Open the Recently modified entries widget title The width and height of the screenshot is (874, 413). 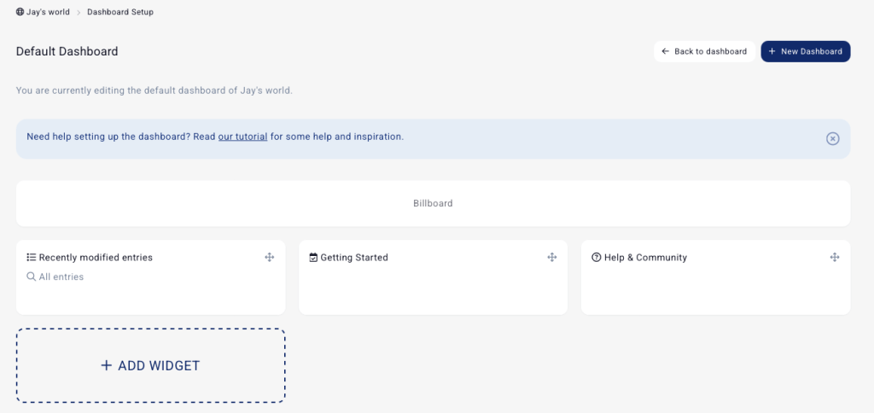coord(96,258)
